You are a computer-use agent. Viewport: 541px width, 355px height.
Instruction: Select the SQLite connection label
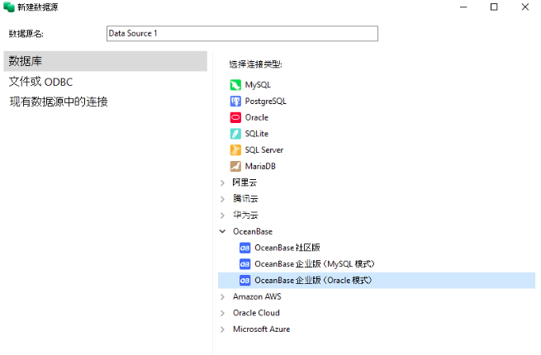tap(256, 134)
